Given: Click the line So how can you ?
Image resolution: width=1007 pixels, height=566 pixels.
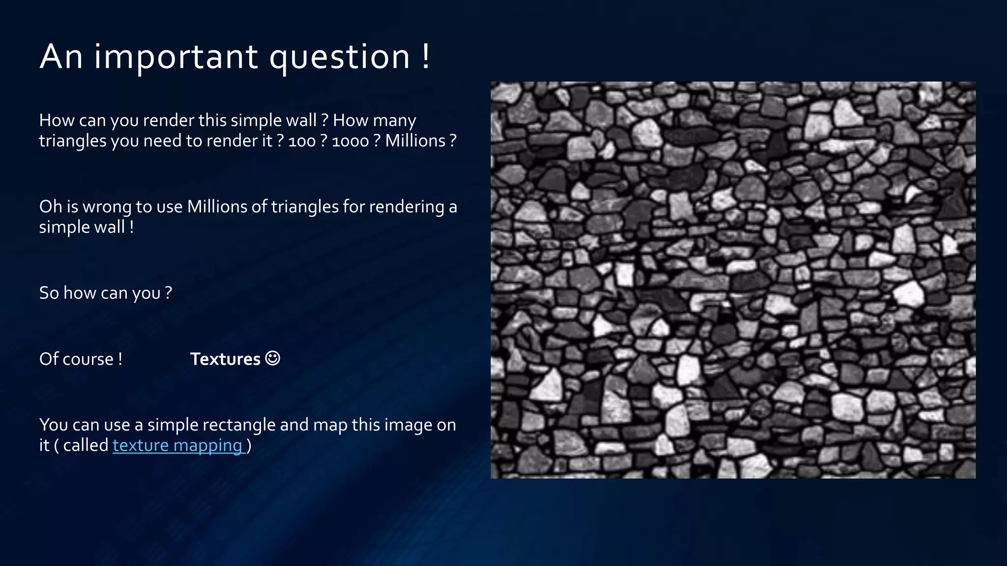Looking at the screenshot, I should tap(105, 293).
